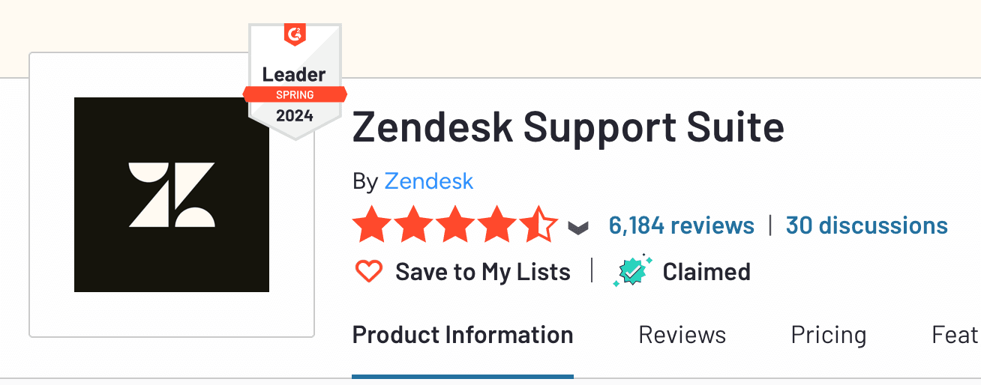Switch to the Reviews tab
The image size is (981, 385).
pos(682,335)
